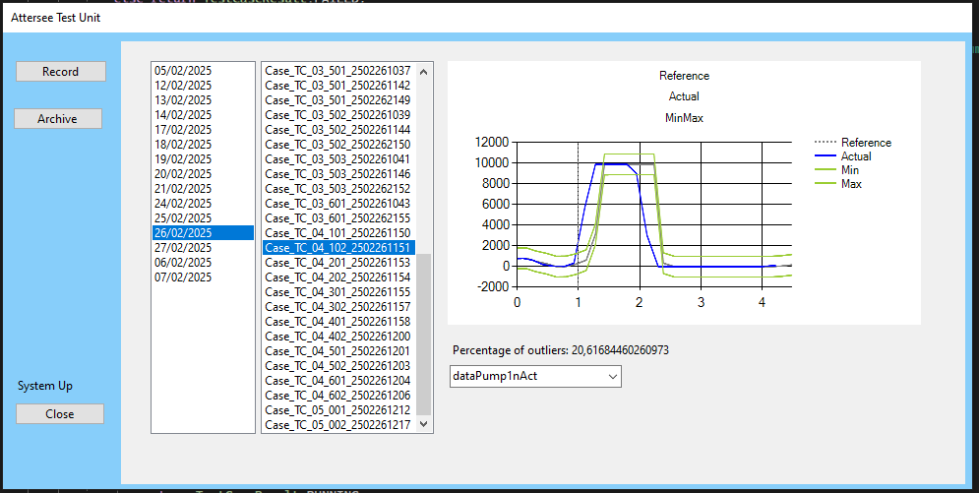The width and height of the screenshot is (979, 493).
Task: Select Case_TC_03_501_2502261142
Action: point(339,86)
